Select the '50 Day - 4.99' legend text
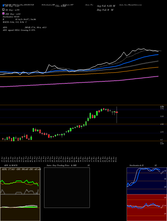167x221 pixels. coord(12,10)
